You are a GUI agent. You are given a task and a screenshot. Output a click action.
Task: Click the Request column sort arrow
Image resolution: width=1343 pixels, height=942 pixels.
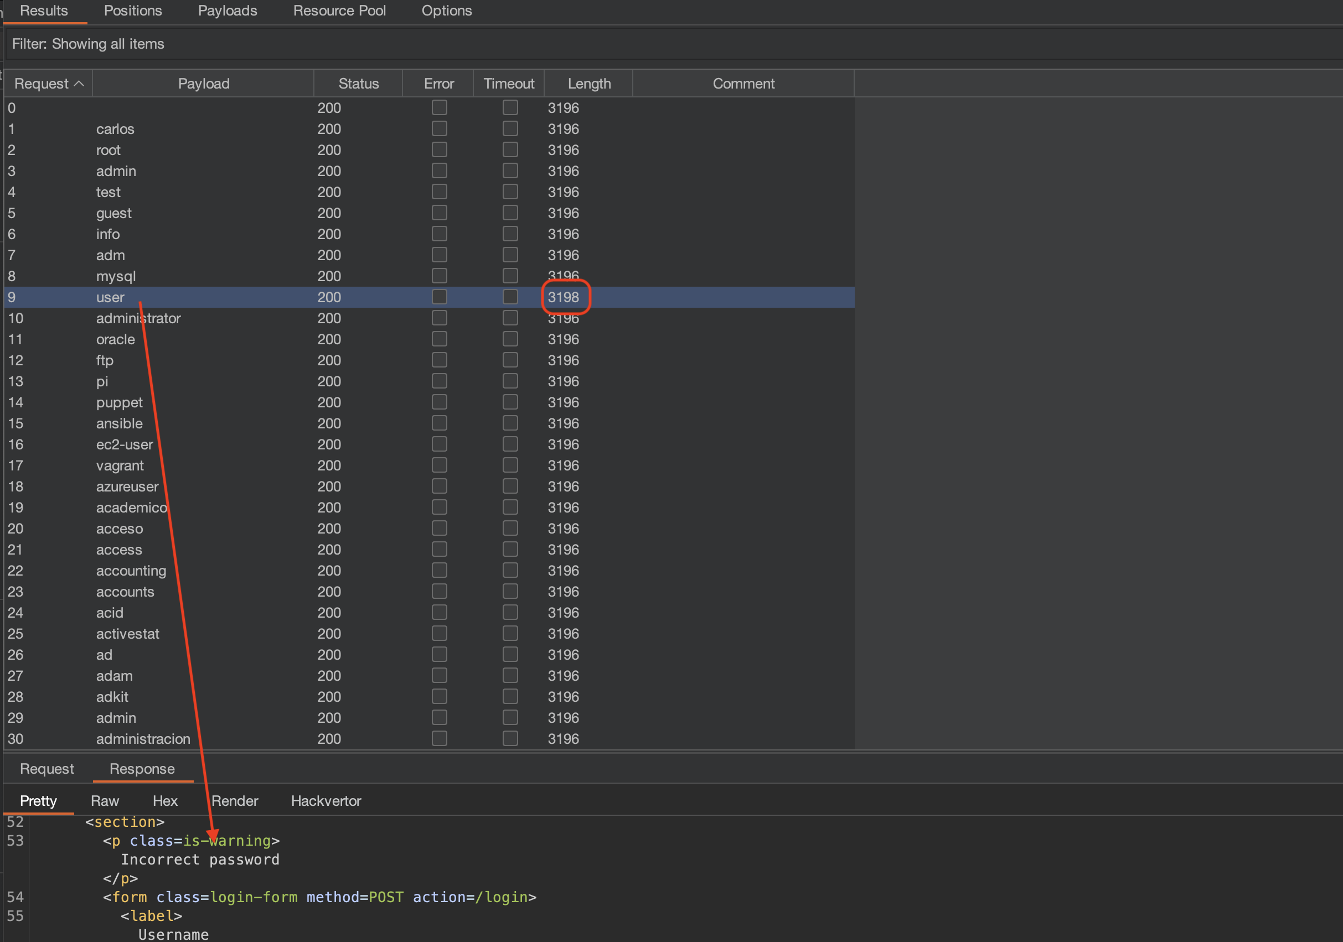79,84
